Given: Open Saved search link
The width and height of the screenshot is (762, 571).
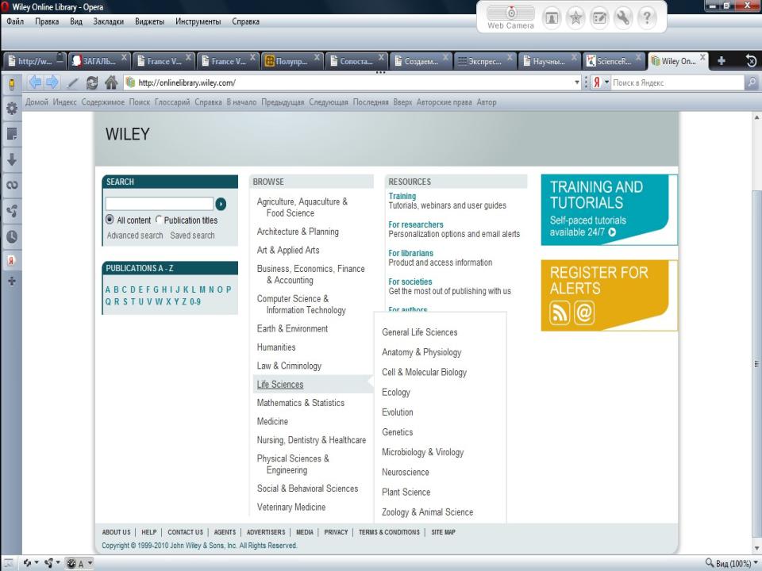Looking at the screenshot, I should [x=192, y=235].
